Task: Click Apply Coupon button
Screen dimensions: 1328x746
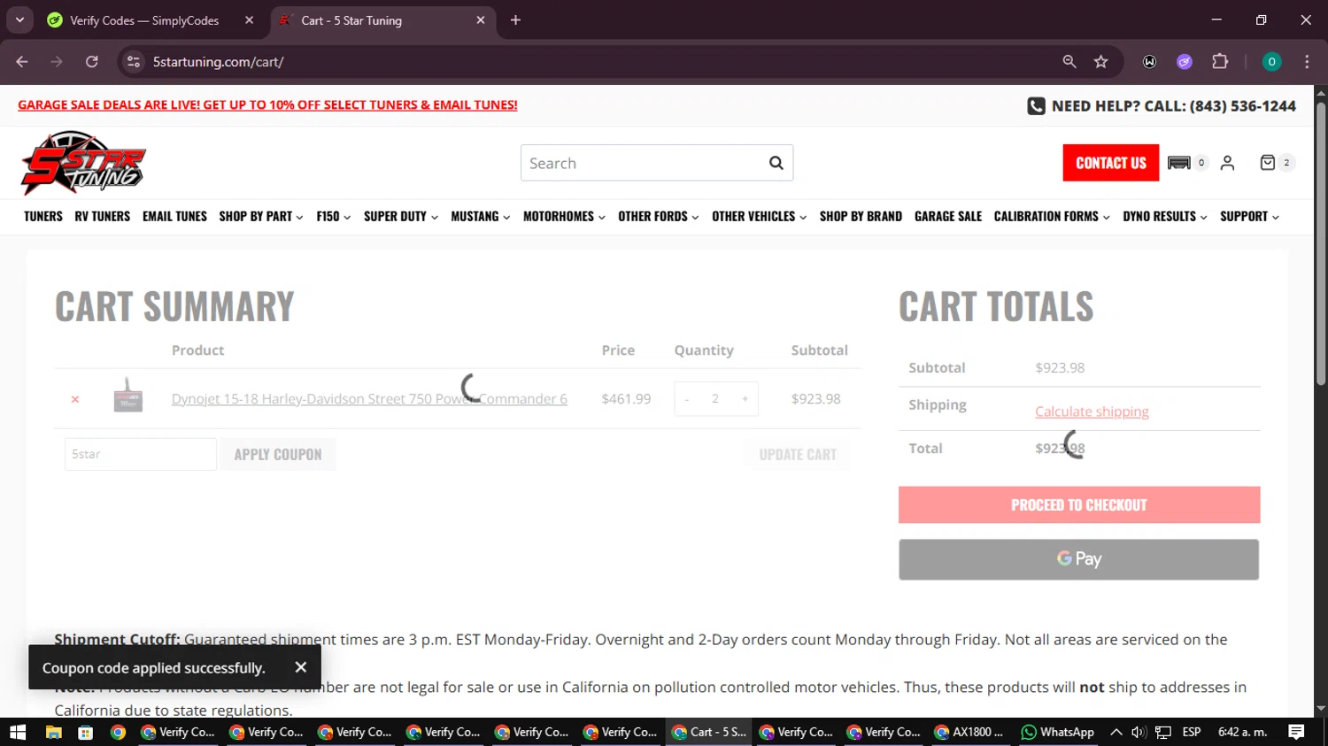Action: [x=278, y=454]
